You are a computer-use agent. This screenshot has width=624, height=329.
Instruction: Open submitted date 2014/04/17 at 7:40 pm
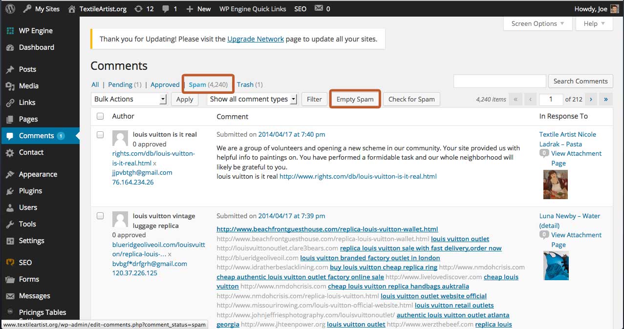coord(292,134)
